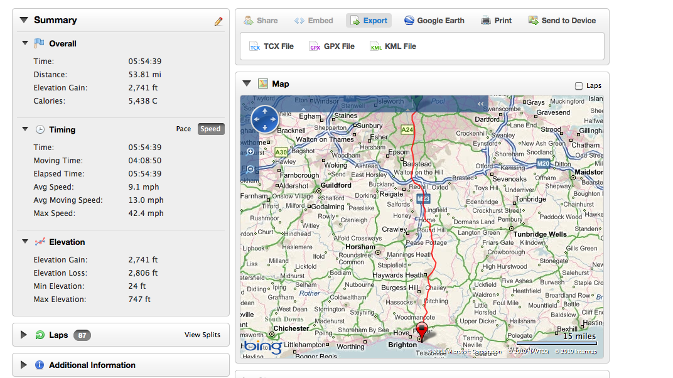Click Send to Device button

tap(562, 21)
